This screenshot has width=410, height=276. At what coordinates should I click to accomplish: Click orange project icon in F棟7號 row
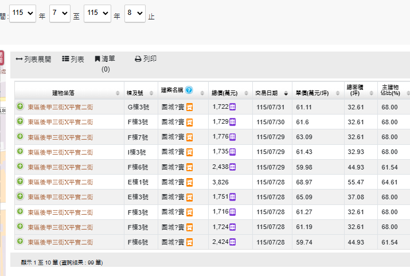[x=190, y=137]
